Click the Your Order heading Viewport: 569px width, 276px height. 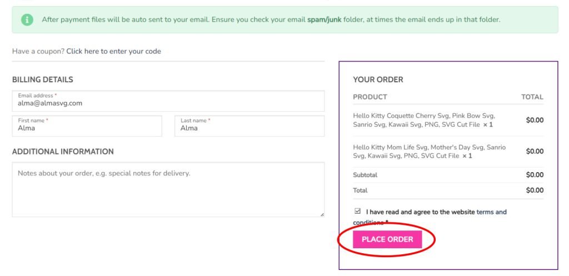pos(378,79)
